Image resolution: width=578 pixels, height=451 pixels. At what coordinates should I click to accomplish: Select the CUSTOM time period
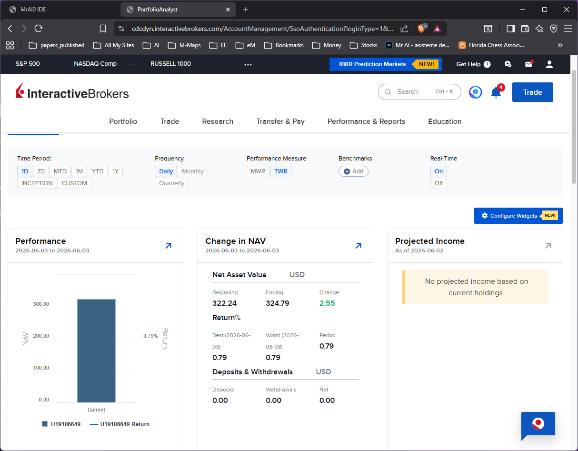[x=74, y=183]
